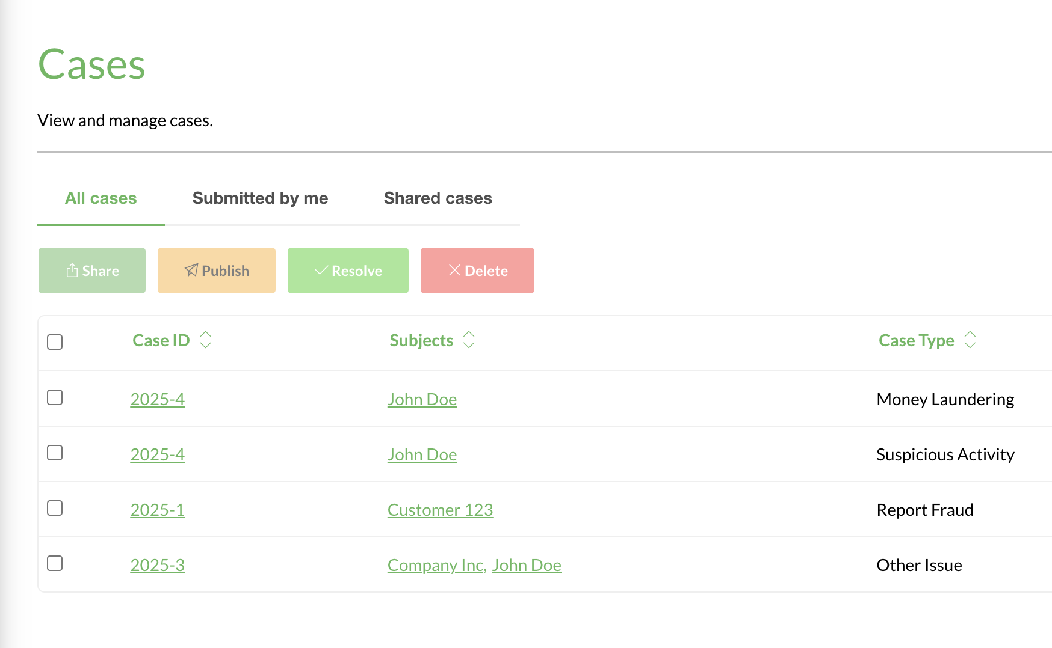Open case 2025-1

[157, 509]
